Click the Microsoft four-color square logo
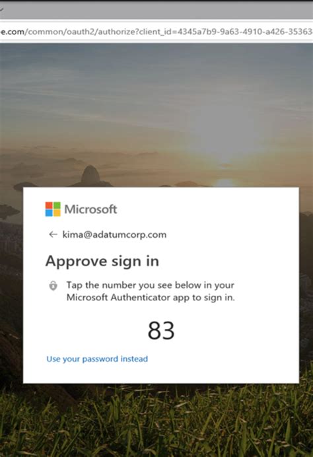 53,209
